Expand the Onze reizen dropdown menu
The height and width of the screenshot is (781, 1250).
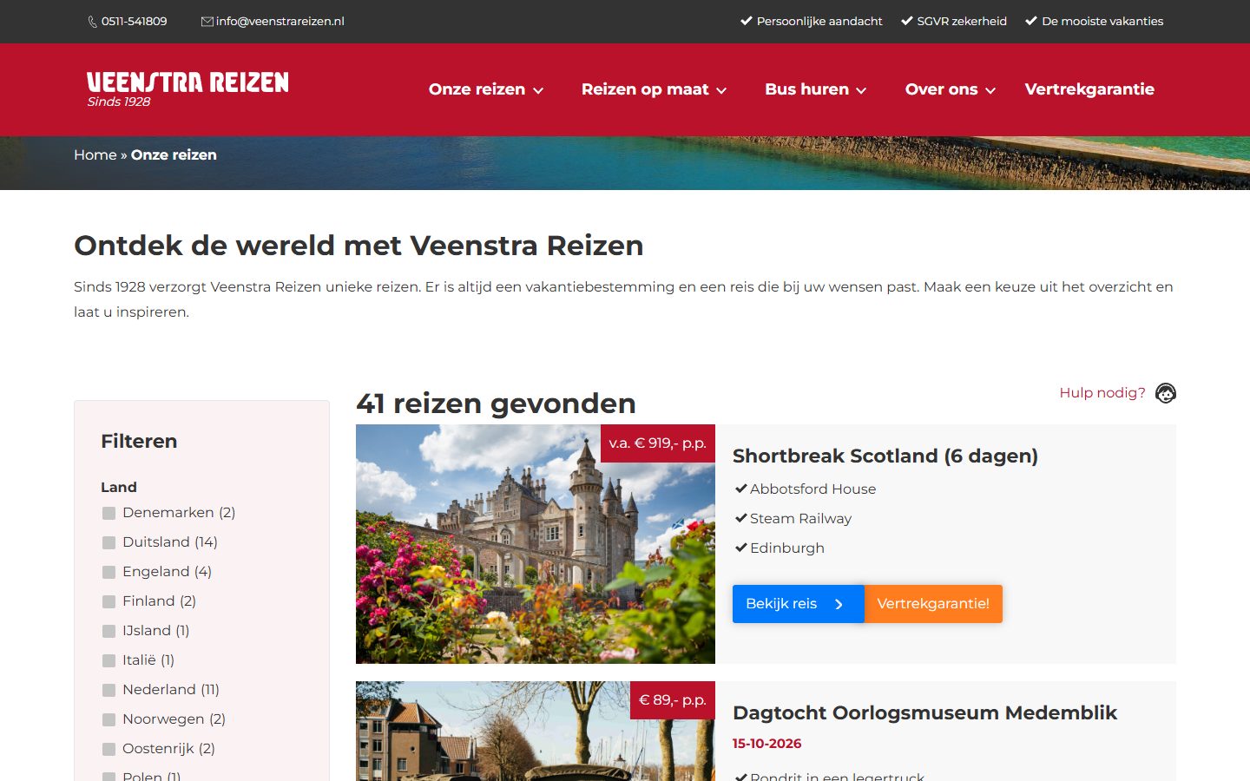coord(486,89)
